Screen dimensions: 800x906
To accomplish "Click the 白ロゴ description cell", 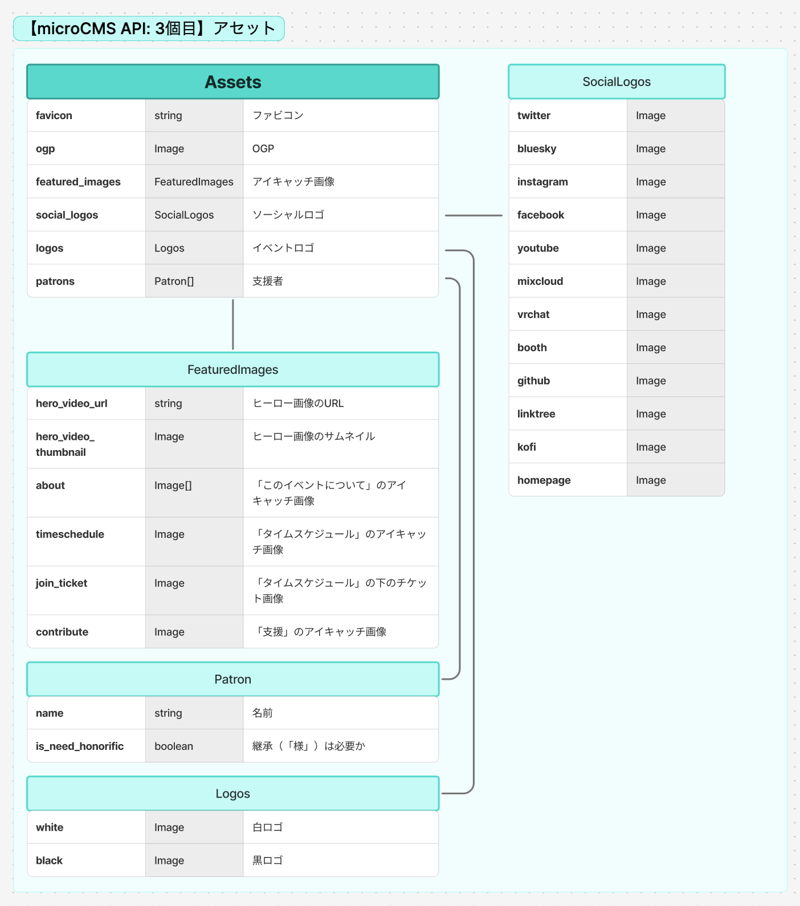I will (341, 827).
